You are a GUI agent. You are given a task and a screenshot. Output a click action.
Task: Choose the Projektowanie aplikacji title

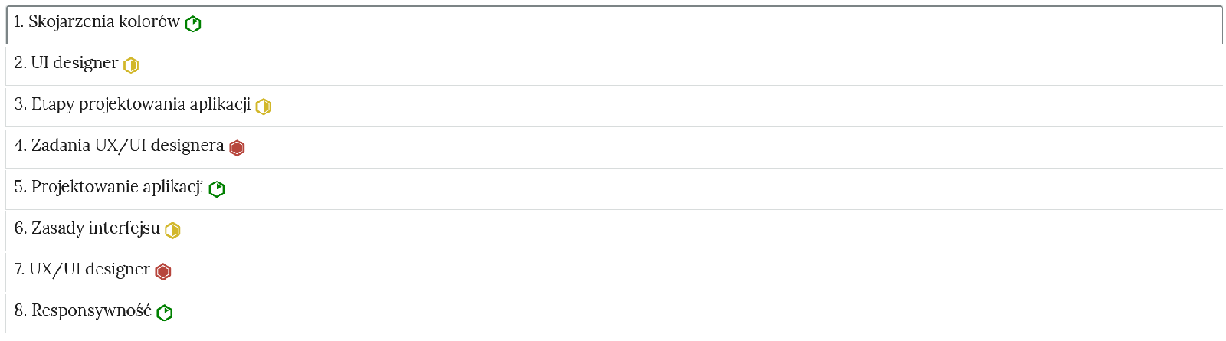pyautogui.click(x=117, y=187)
